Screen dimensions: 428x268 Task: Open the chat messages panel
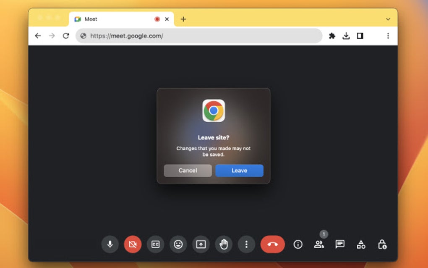pos(340,244)
